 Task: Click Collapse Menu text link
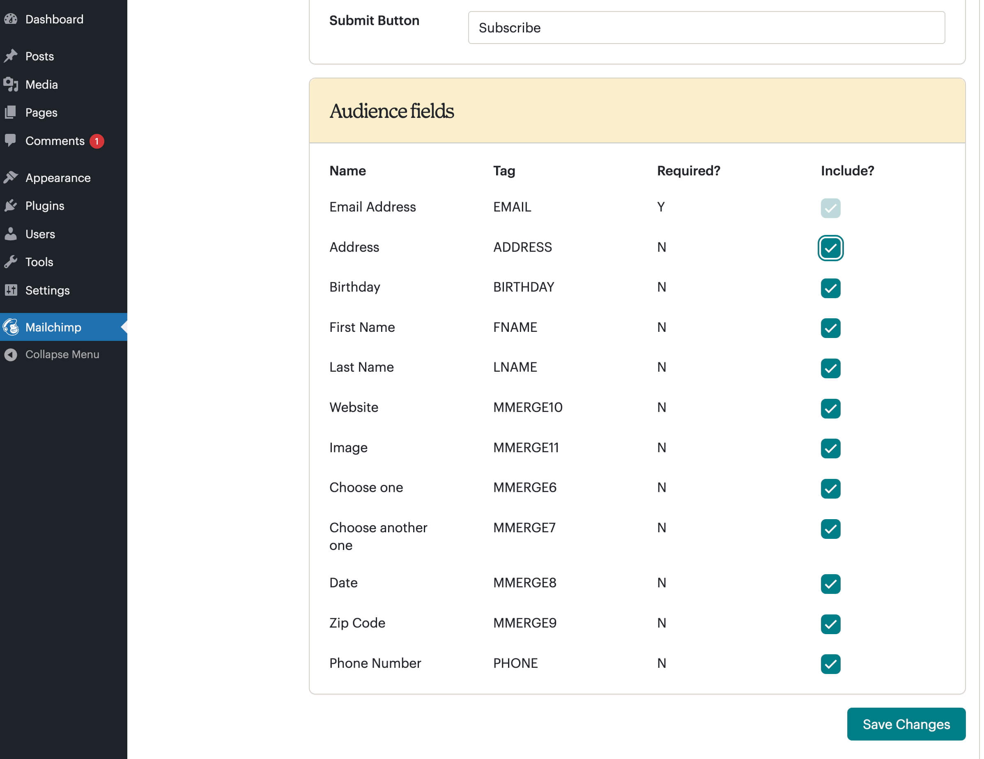tap(62, 354)
